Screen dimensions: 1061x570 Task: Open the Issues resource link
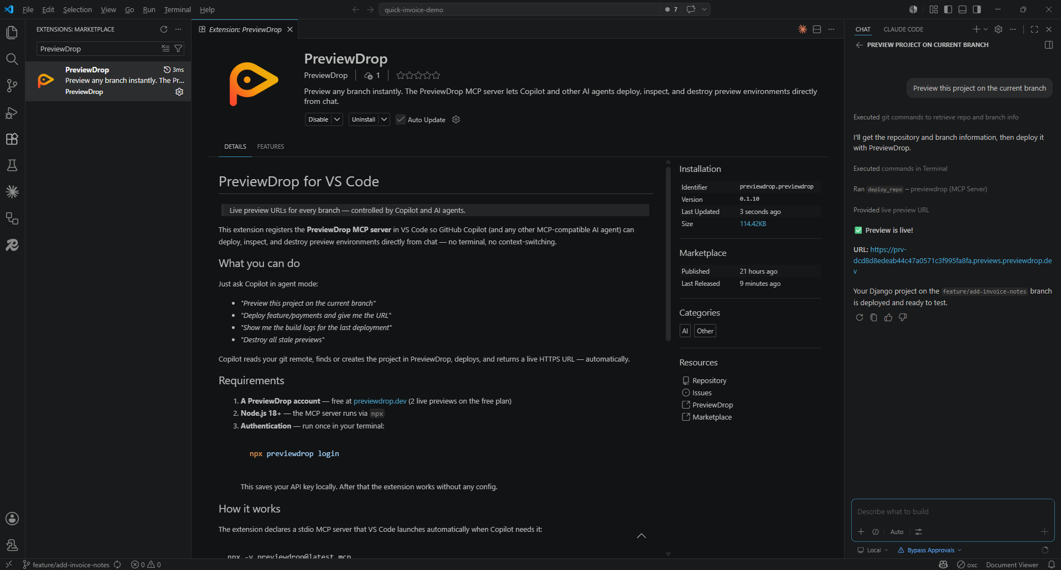pos(702,393)
